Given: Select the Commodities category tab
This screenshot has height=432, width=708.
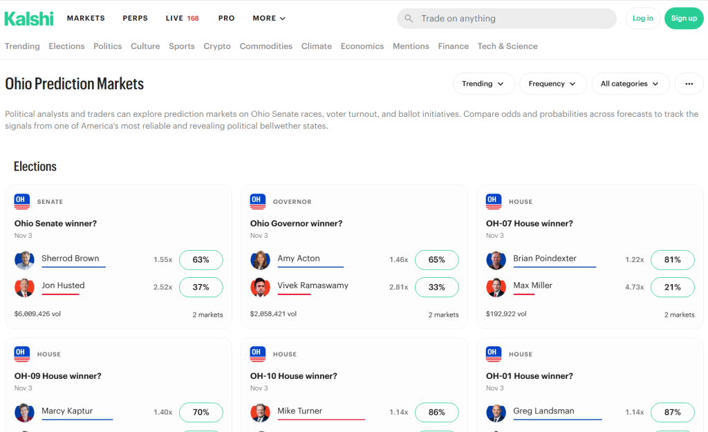Looking at the screenshot, I should [x=266, y=46].
